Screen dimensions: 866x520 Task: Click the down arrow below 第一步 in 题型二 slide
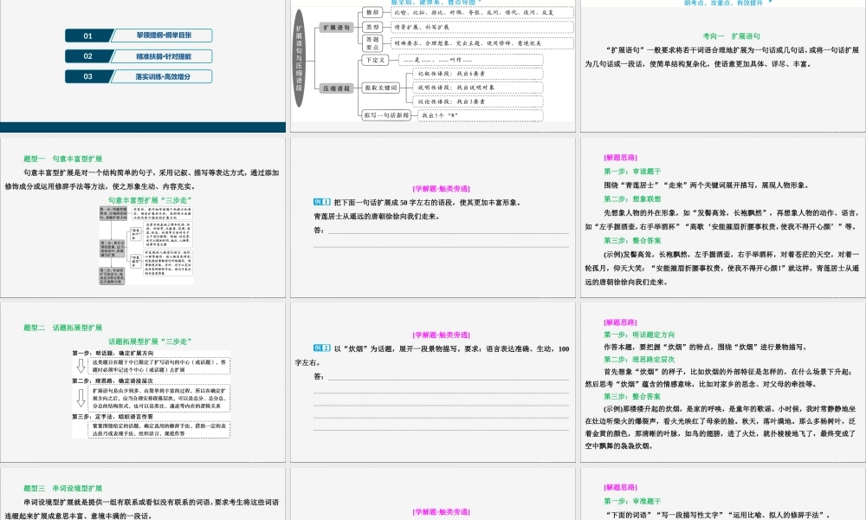point(81,366)
